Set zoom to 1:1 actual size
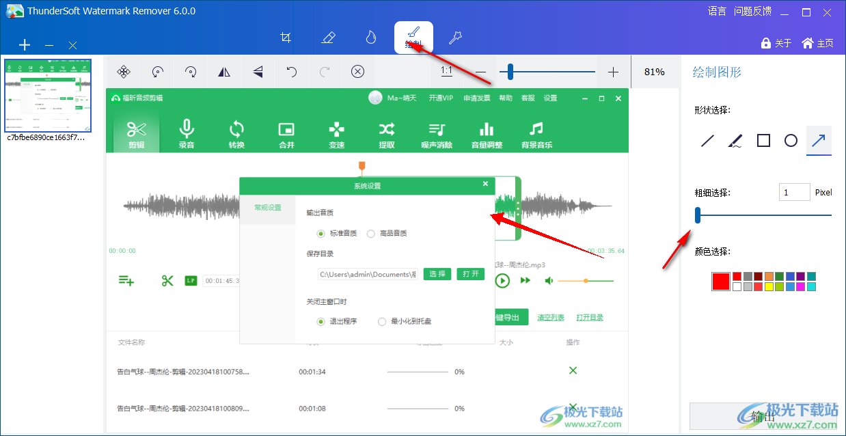The width and height of the screenshot is (846, 436). coord(446,71)
